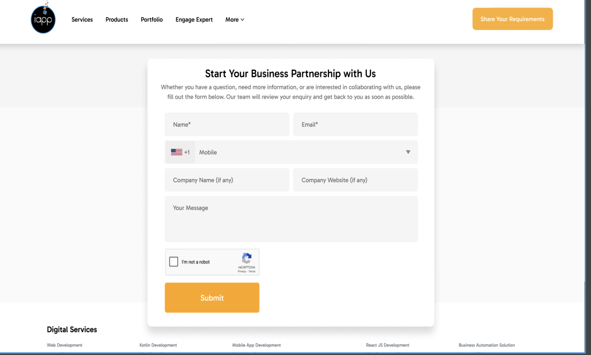Click the Company Name text field

[x=227, y=180]
